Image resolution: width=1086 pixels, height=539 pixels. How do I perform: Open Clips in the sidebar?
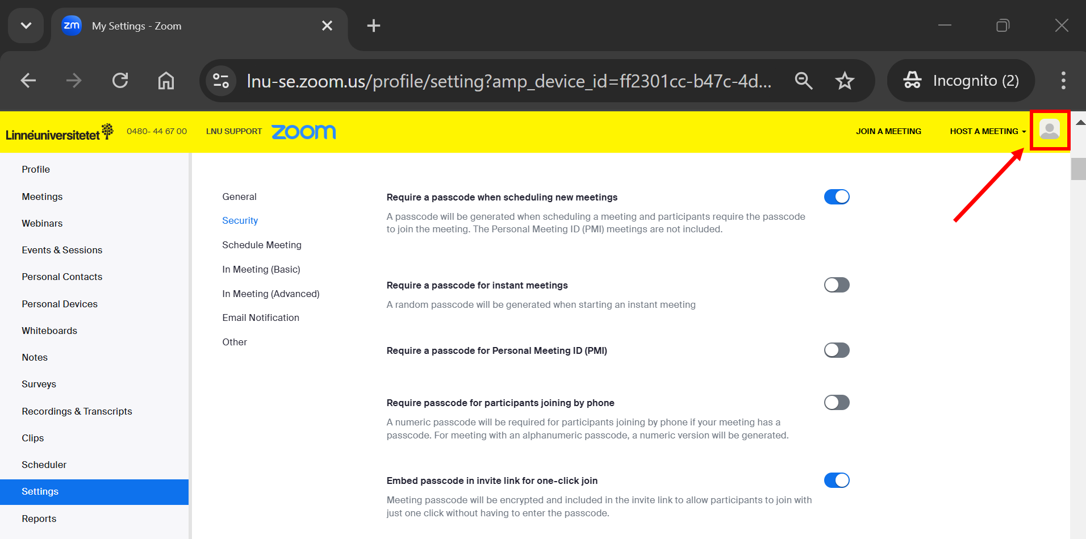coord(32,438)
